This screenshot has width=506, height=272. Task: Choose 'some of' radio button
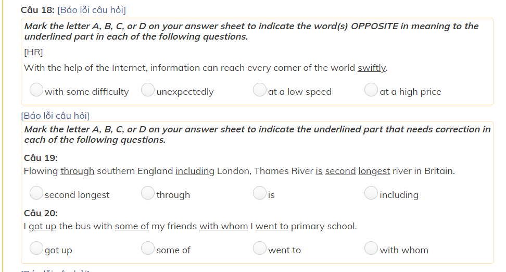[x=148, y=249]
